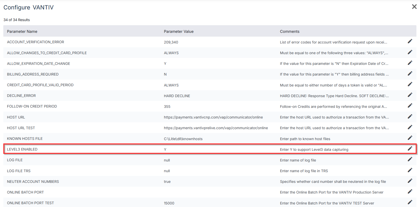Edit ALLOW_EXPIRATION_DATE_CHANGE using its pencil icon
420x207 pixels.
[x=410, y=63]
